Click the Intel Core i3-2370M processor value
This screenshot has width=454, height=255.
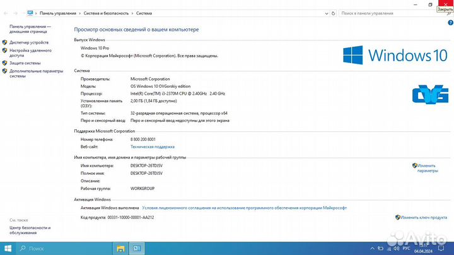click(x=178, y=93)
